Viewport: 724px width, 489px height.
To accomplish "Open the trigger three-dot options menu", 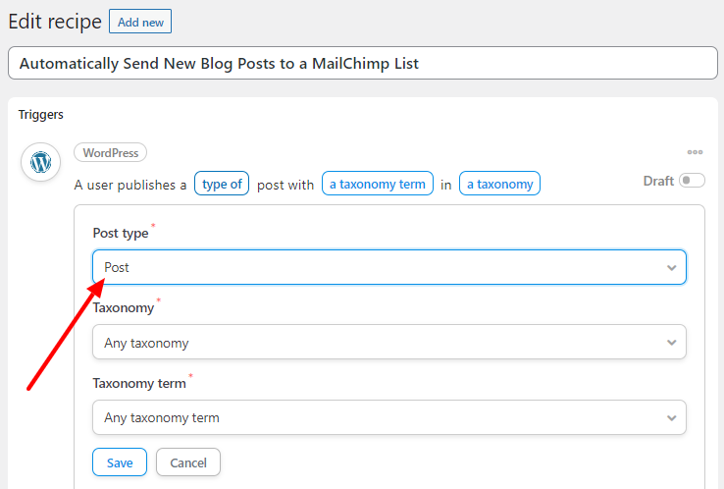I will click(x=695, y=152).
